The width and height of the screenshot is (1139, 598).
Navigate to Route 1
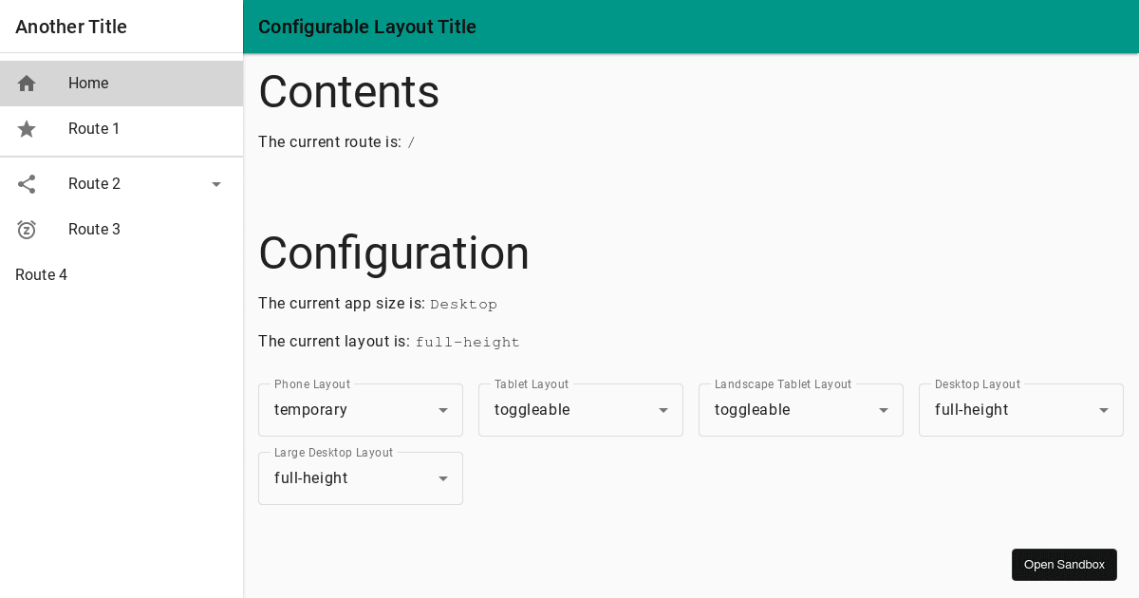94,129
